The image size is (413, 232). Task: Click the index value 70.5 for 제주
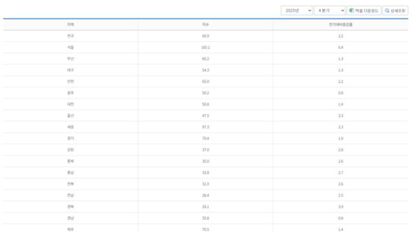tap(205, 229)
